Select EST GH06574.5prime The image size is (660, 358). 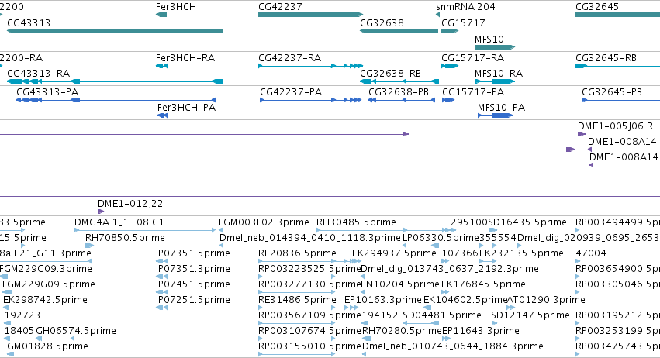55,338
